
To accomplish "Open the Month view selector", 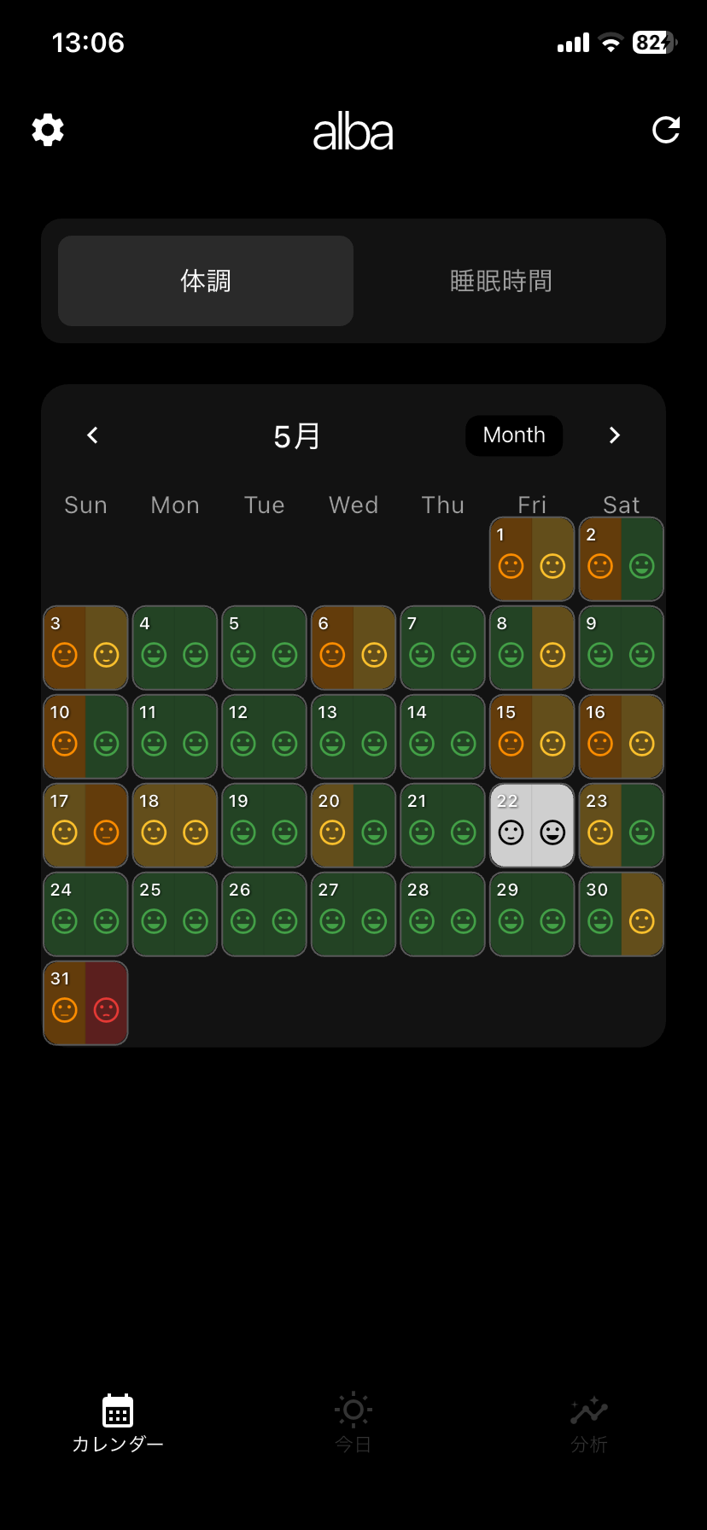I will tap(514, 435).
